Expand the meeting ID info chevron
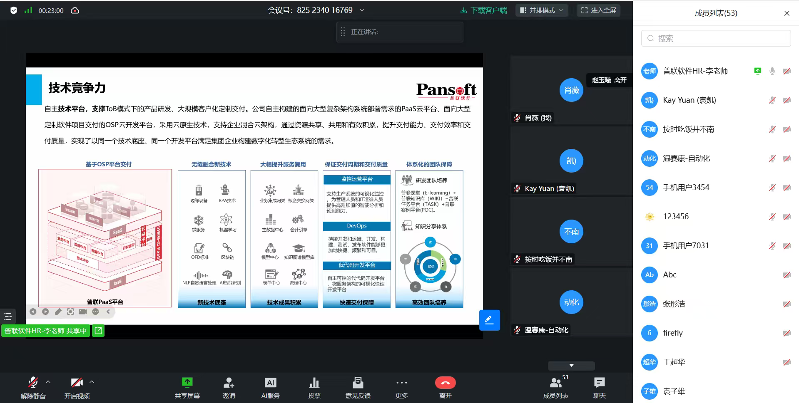 (x=362, y=10)
